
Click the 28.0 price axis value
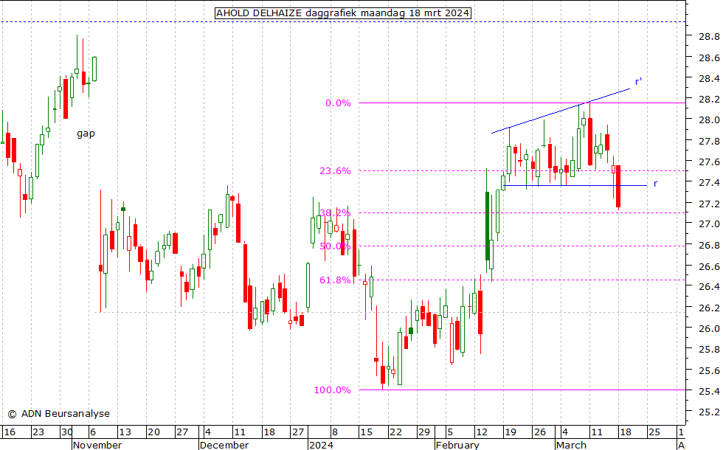pos(709,120)
